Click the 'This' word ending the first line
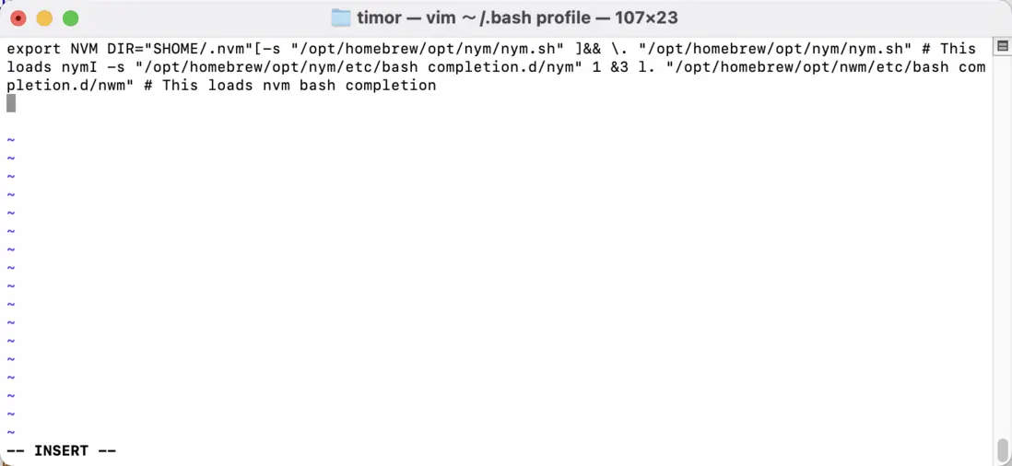 958,49
